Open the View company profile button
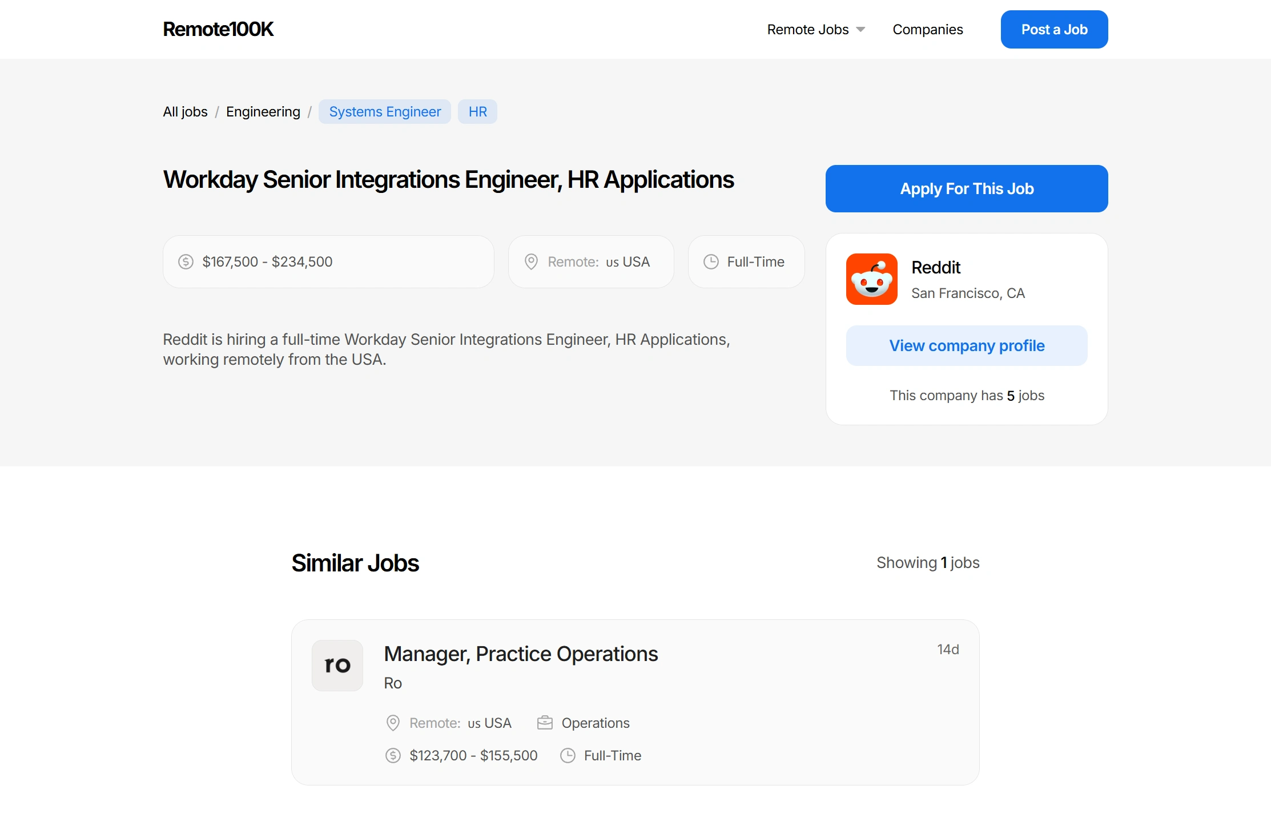The width and height of the screenshot is (1271, 826). pos(967,345)
